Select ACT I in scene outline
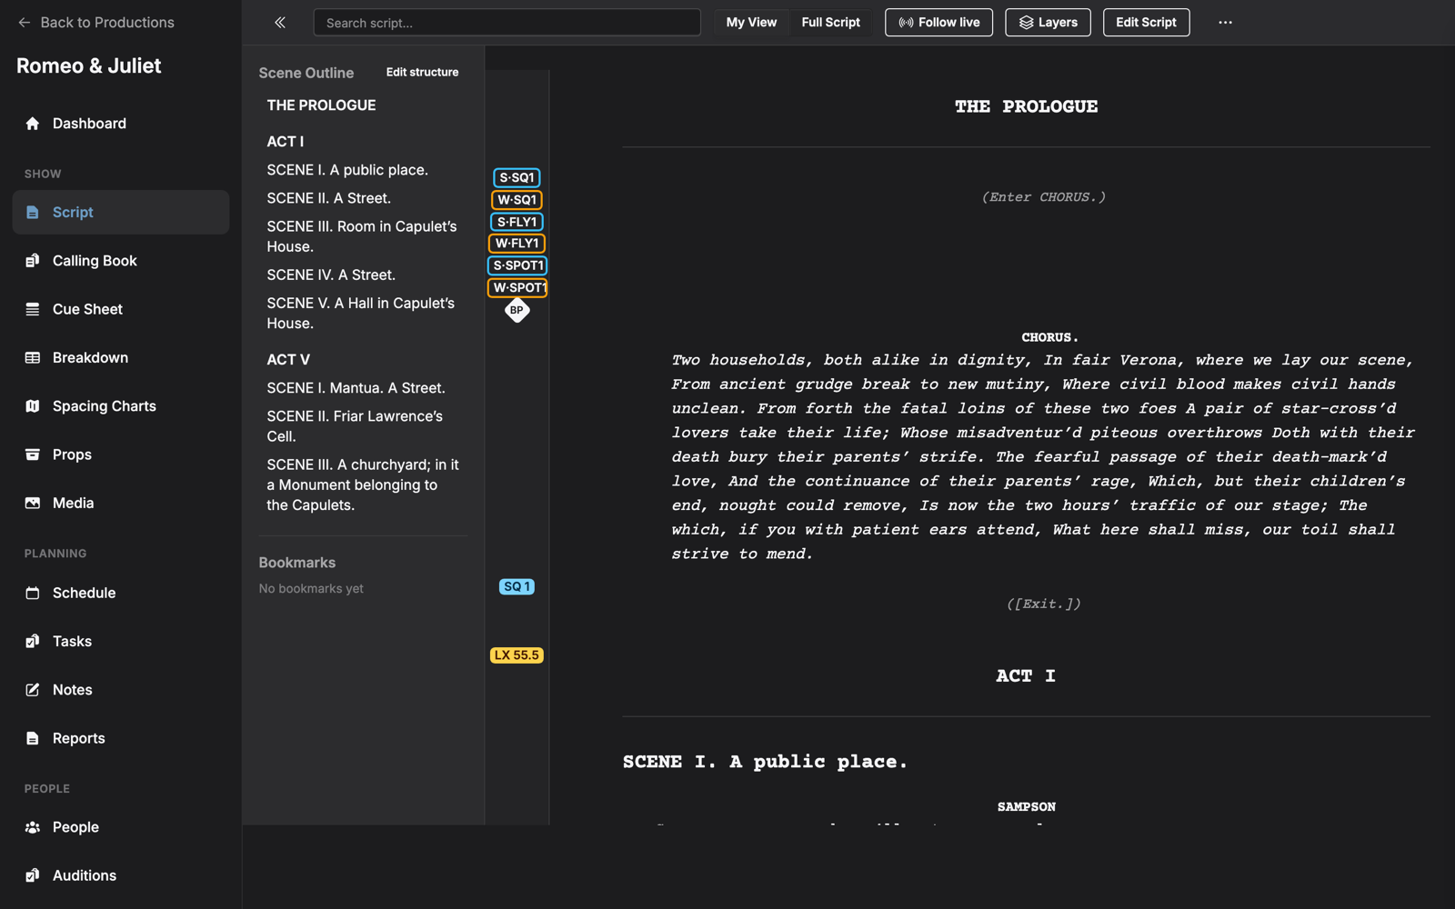 [x=286, y=142]
